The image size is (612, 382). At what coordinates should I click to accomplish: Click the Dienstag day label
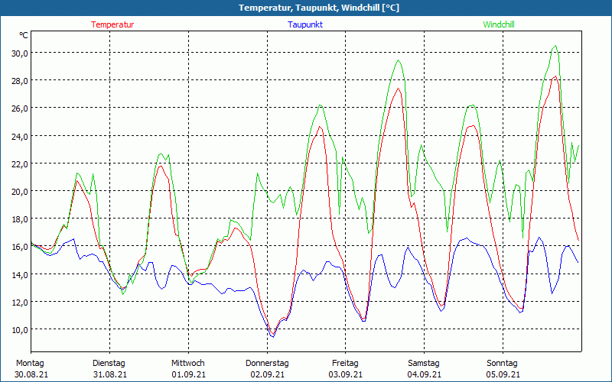109,364
